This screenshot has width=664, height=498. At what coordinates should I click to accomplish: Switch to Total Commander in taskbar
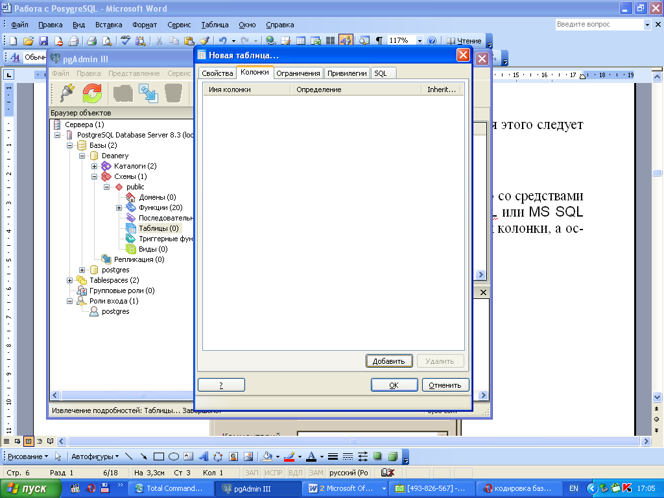pos(171,488)
